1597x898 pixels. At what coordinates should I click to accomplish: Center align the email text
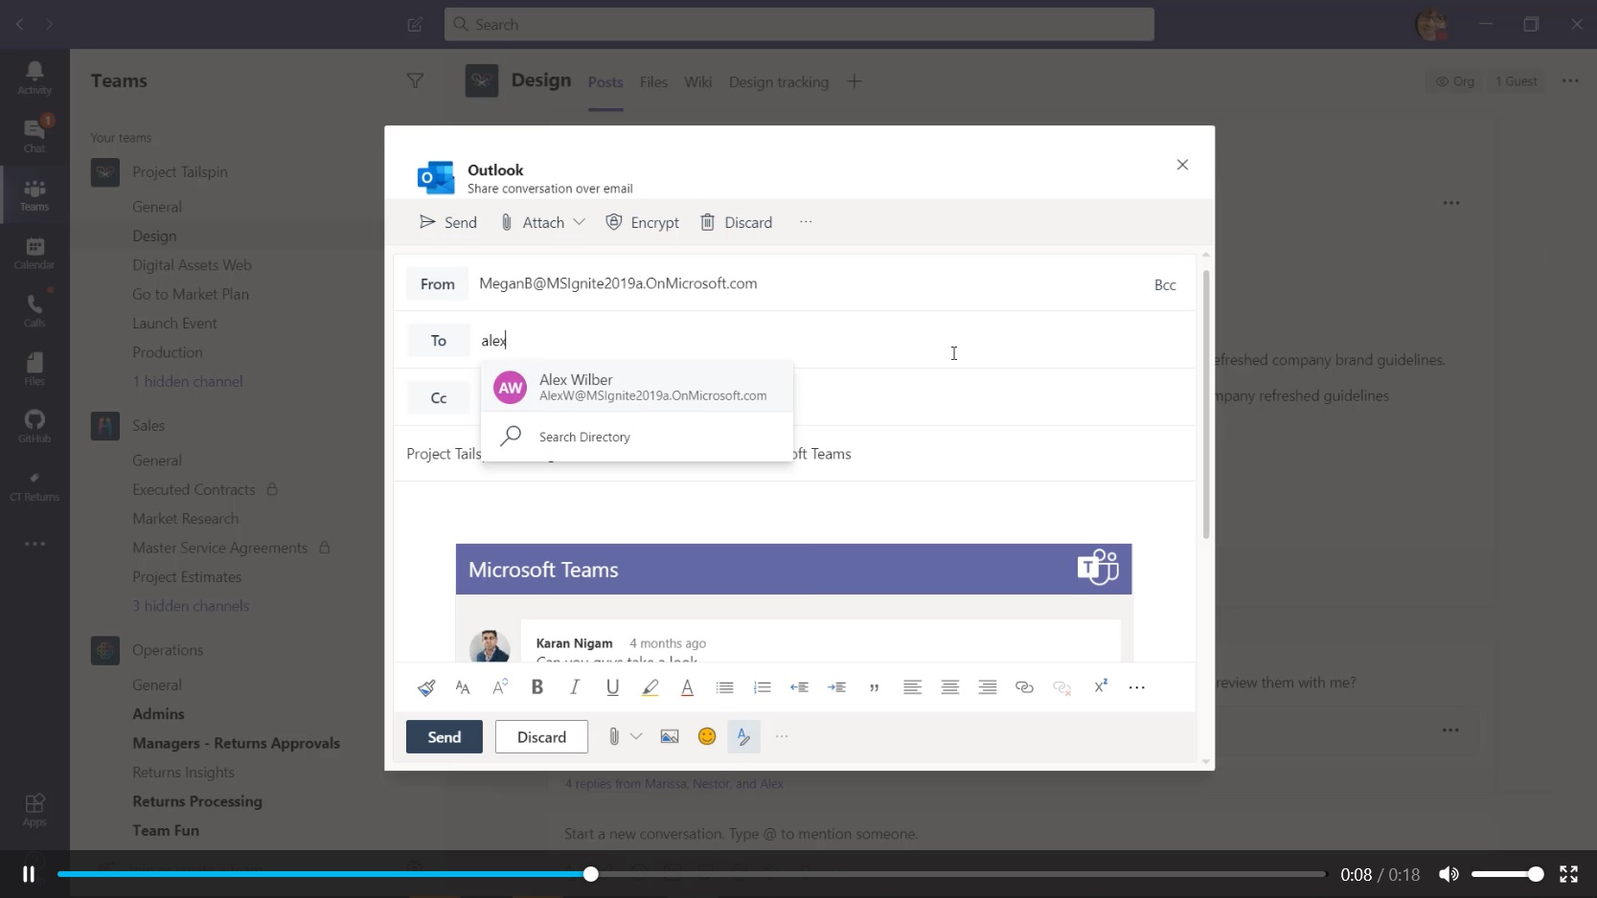point(949,687)
